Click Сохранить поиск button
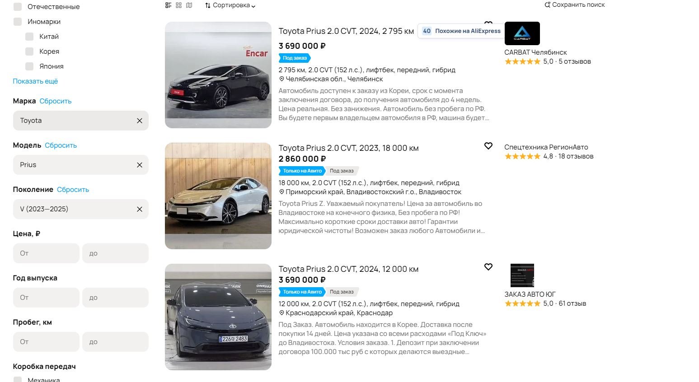Image resolution: width=699 pixels, height=382 pixels. (574, 5)
